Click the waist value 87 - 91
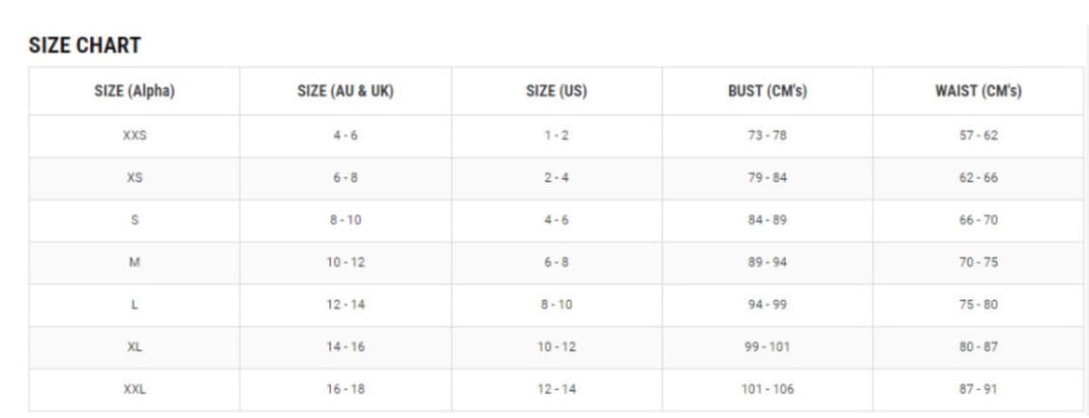This screenshot has height=418, width=1089. pyautogui.click(x=978, y=389)
